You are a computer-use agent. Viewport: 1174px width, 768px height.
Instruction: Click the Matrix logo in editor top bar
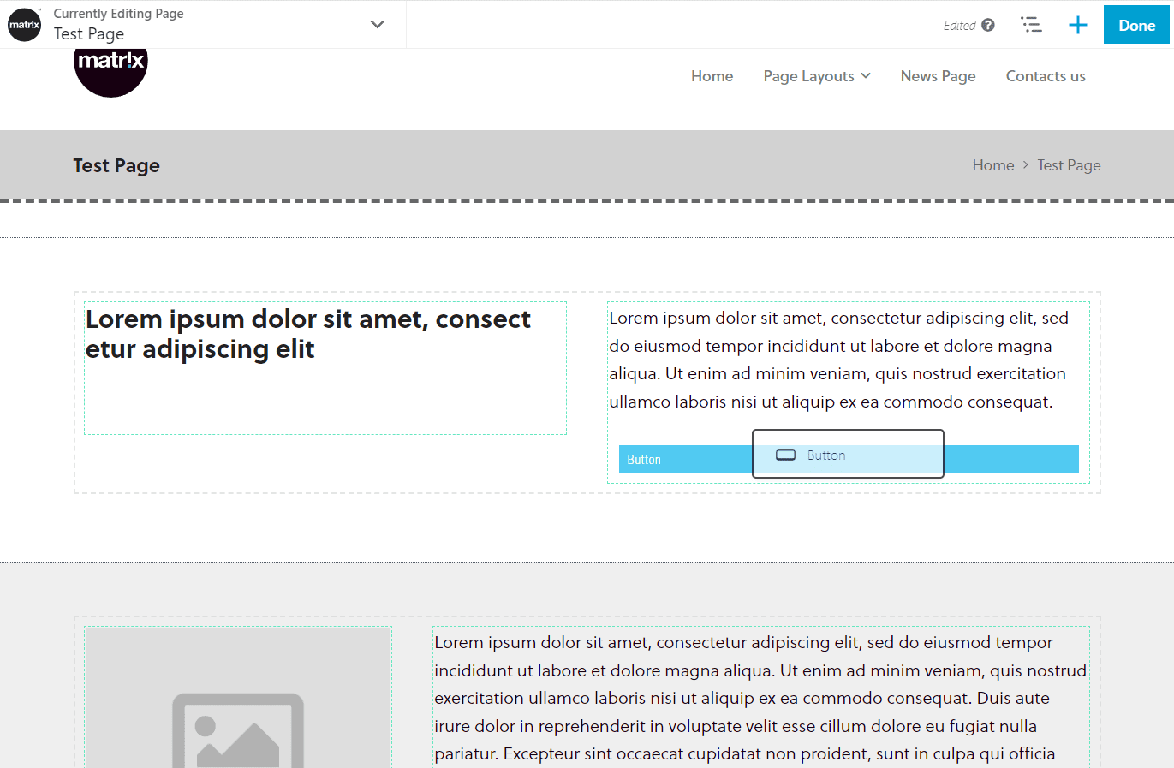24,25
